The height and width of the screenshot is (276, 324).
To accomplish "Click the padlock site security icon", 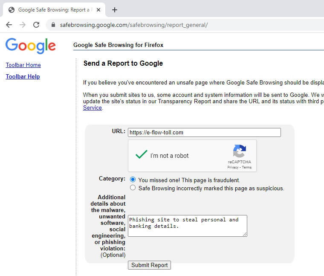I will tap(53, 25).
